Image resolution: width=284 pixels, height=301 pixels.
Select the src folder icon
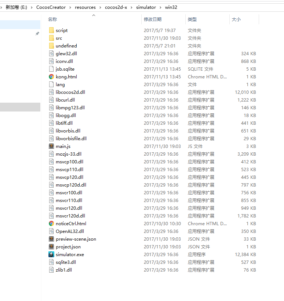click(x=51, y=38)
